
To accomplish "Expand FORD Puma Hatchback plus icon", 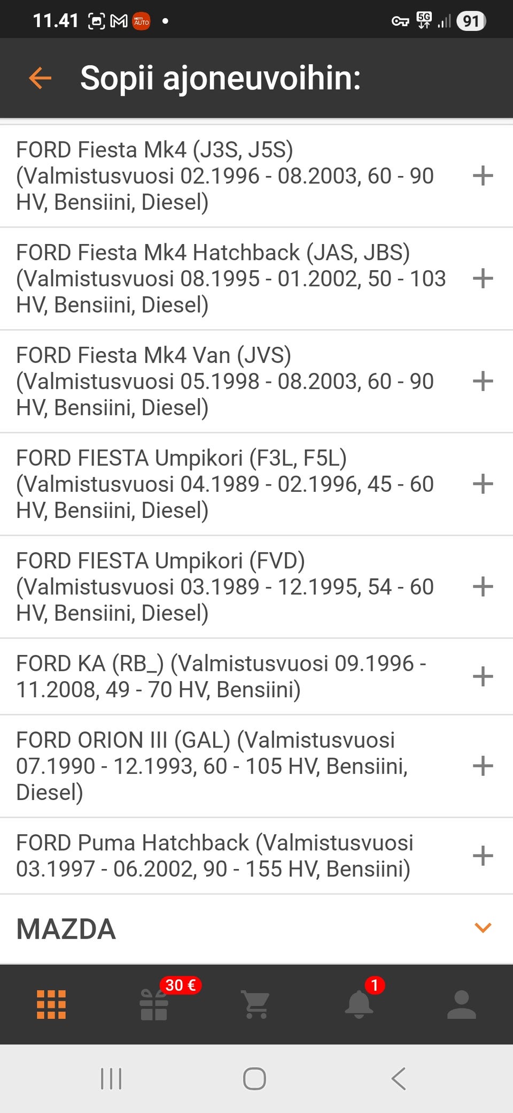I will click(483, 856).
